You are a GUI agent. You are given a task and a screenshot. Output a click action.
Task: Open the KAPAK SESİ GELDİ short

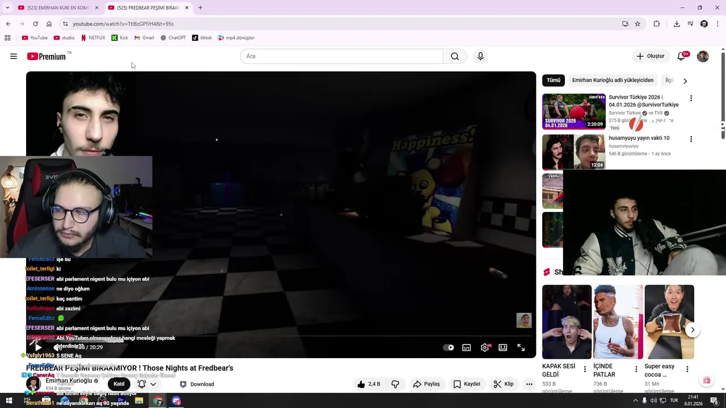(x=567, y=322)
